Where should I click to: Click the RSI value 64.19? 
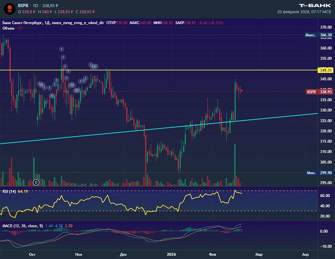[x=23, y=191]
